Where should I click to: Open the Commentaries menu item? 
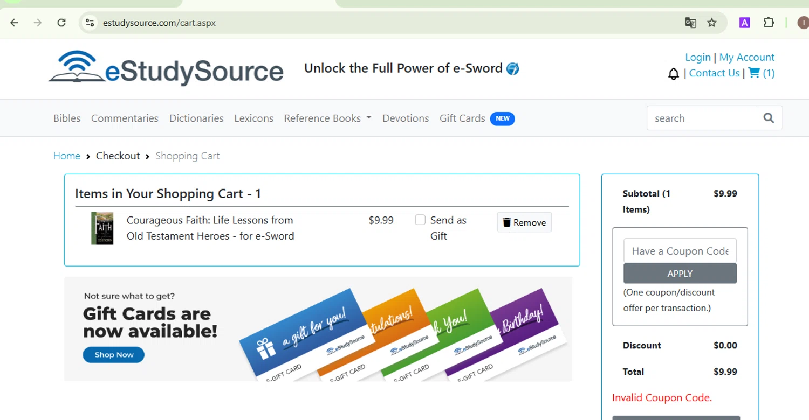click(125, 118)
